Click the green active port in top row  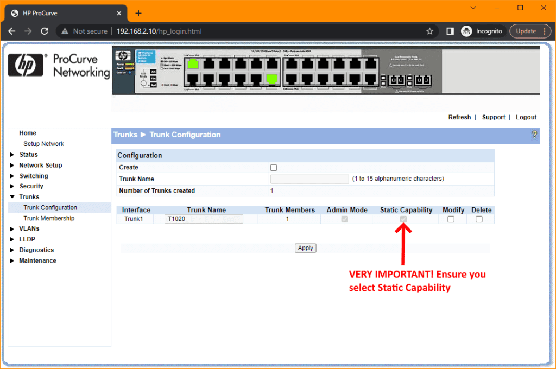(193, 64)
